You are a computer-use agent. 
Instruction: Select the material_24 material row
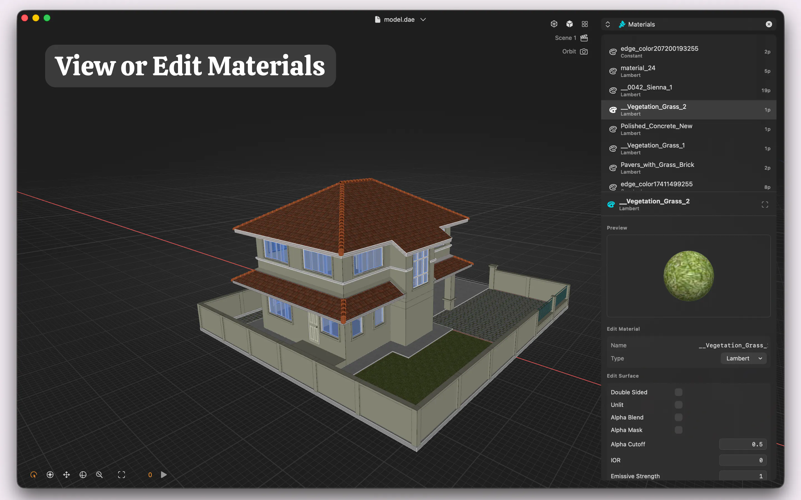tap(688, 71)
